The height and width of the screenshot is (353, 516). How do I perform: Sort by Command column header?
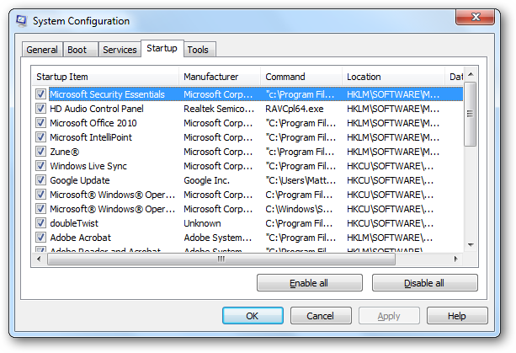pyautogui.click(x=301, y=77)
